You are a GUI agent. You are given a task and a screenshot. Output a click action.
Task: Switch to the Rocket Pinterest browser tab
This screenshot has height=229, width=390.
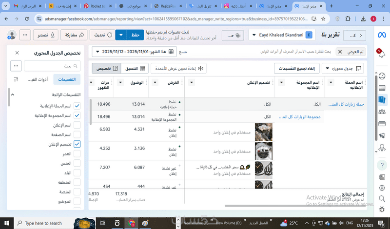coord(98,6)
